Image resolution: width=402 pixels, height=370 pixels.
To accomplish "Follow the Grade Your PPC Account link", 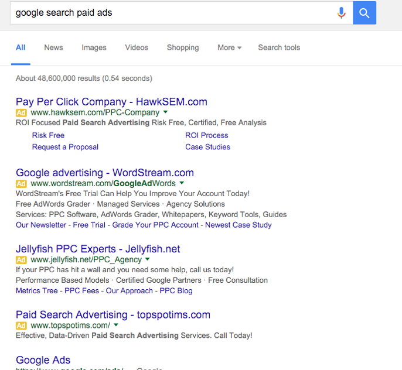I will (155, 225).
